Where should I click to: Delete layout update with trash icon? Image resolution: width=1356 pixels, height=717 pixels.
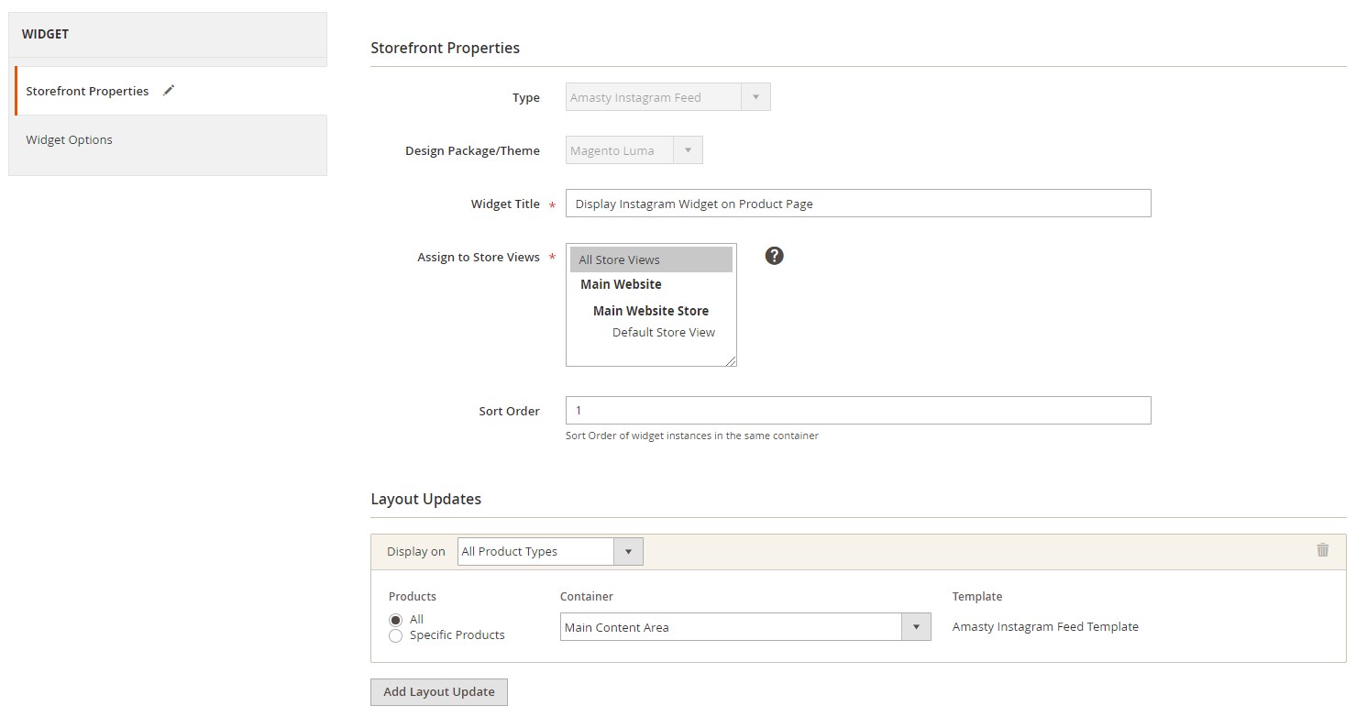pyautogui.click(x=1322, y=550)
